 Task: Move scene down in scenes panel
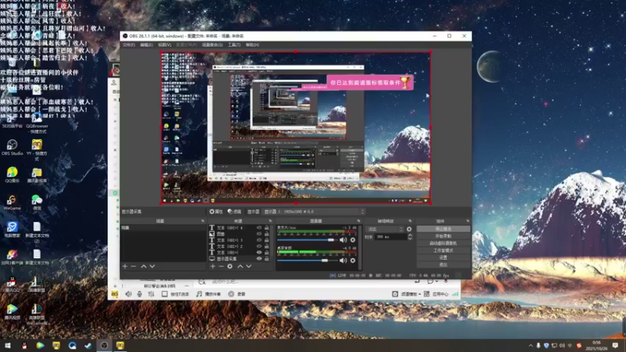pos(152,266)
